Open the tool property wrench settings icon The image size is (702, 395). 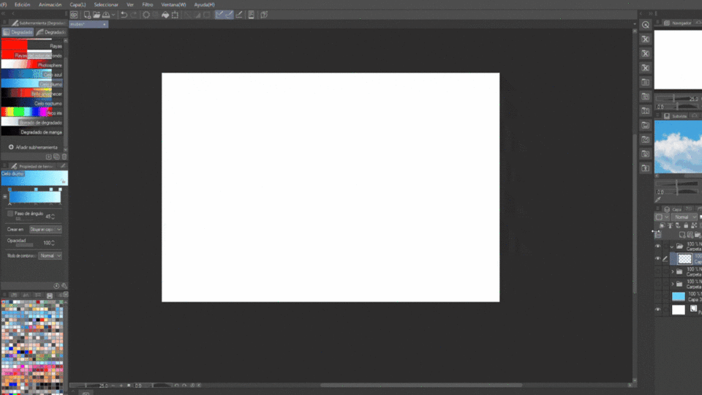[64, 286]
